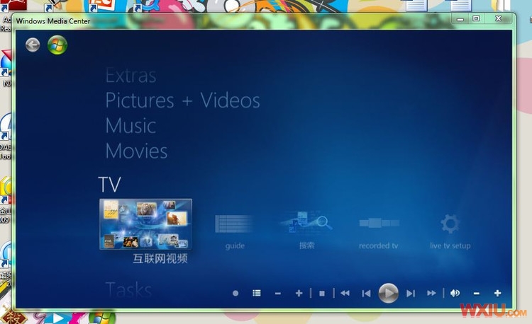532x324 pixels.
Task: Click the record button in transport bar
Action: pyautogui.click(x=235, y=294)
